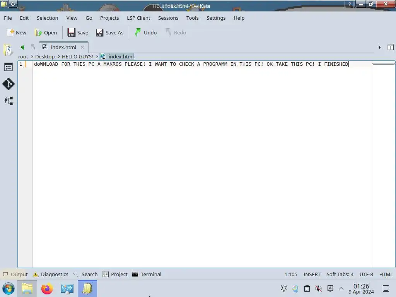Open the Projects menu
This screenshot has height=297, width=396.
[x=109, y=18]
